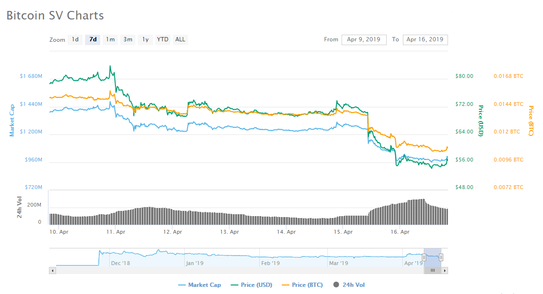543x294 pixels.
Task: Click the From date field showing Apr 9, 2019
Action: (x=364, y=39)
